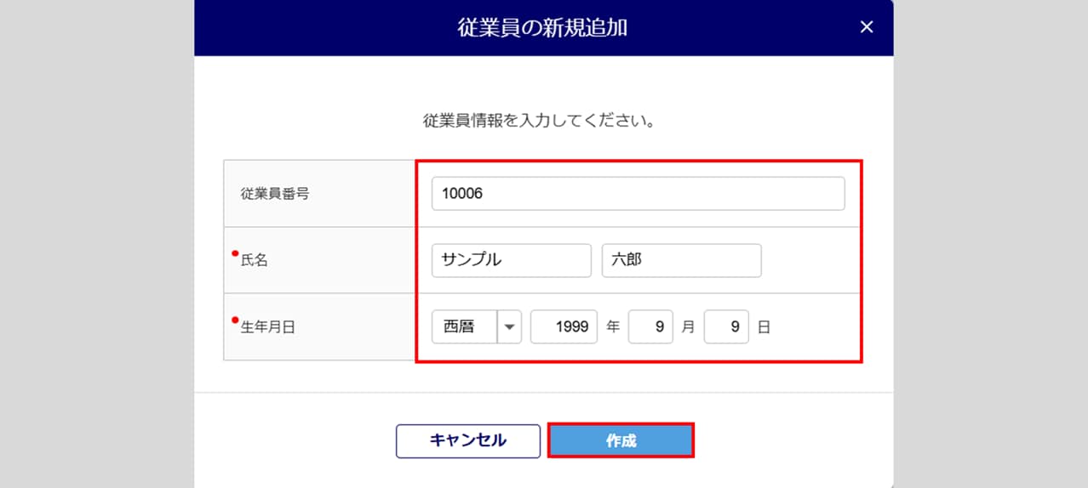Click the red required marker beside 生年月日
1088x488 pixels.
click(235, 320)
